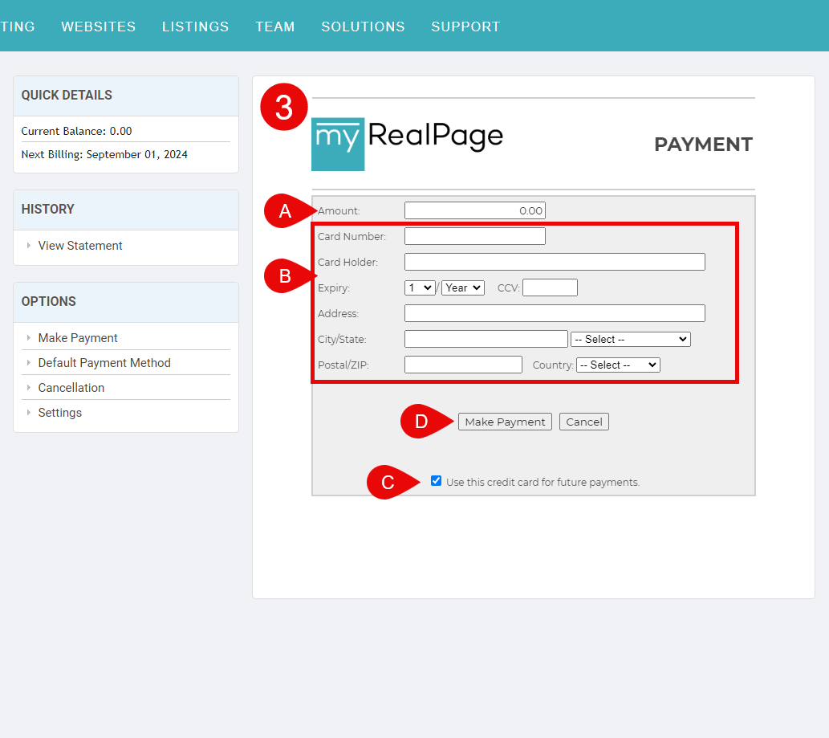Uncheck use this credit card for future payments
The width and height of the screenshot is (829, 738).
pos(437,481)
